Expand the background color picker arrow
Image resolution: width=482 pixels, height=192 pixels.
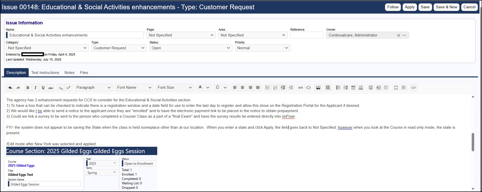coord(225,87)
